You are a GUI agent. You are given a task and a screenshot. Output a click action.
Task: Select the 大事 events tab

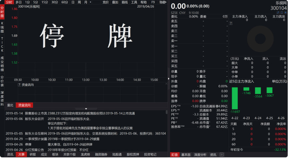tap(21, 155)
